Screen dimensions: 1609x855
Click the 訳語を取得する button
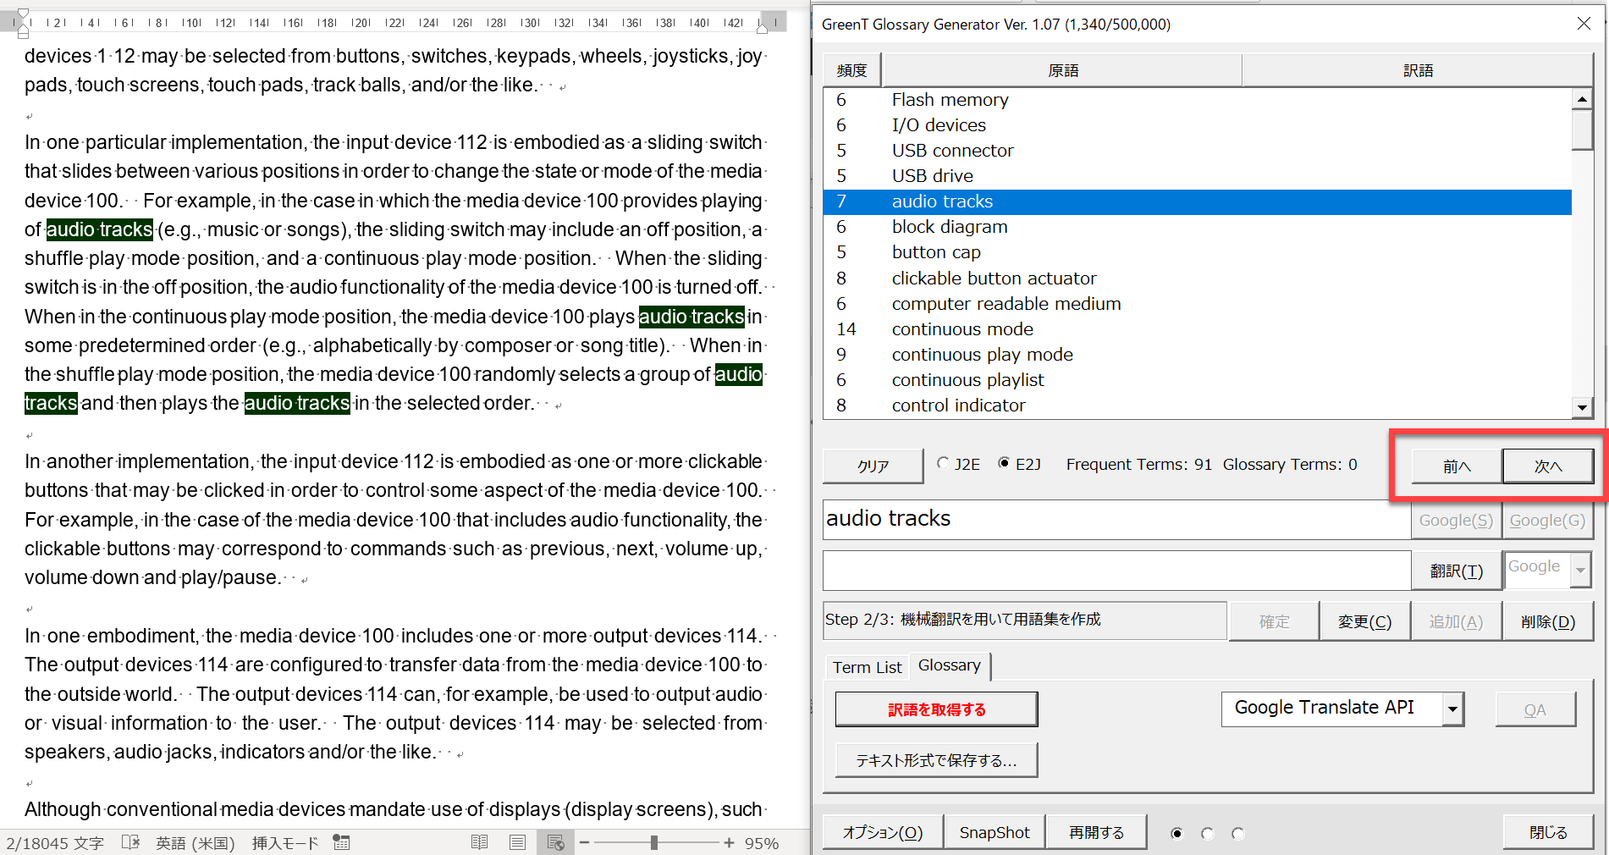coord(936,709)
